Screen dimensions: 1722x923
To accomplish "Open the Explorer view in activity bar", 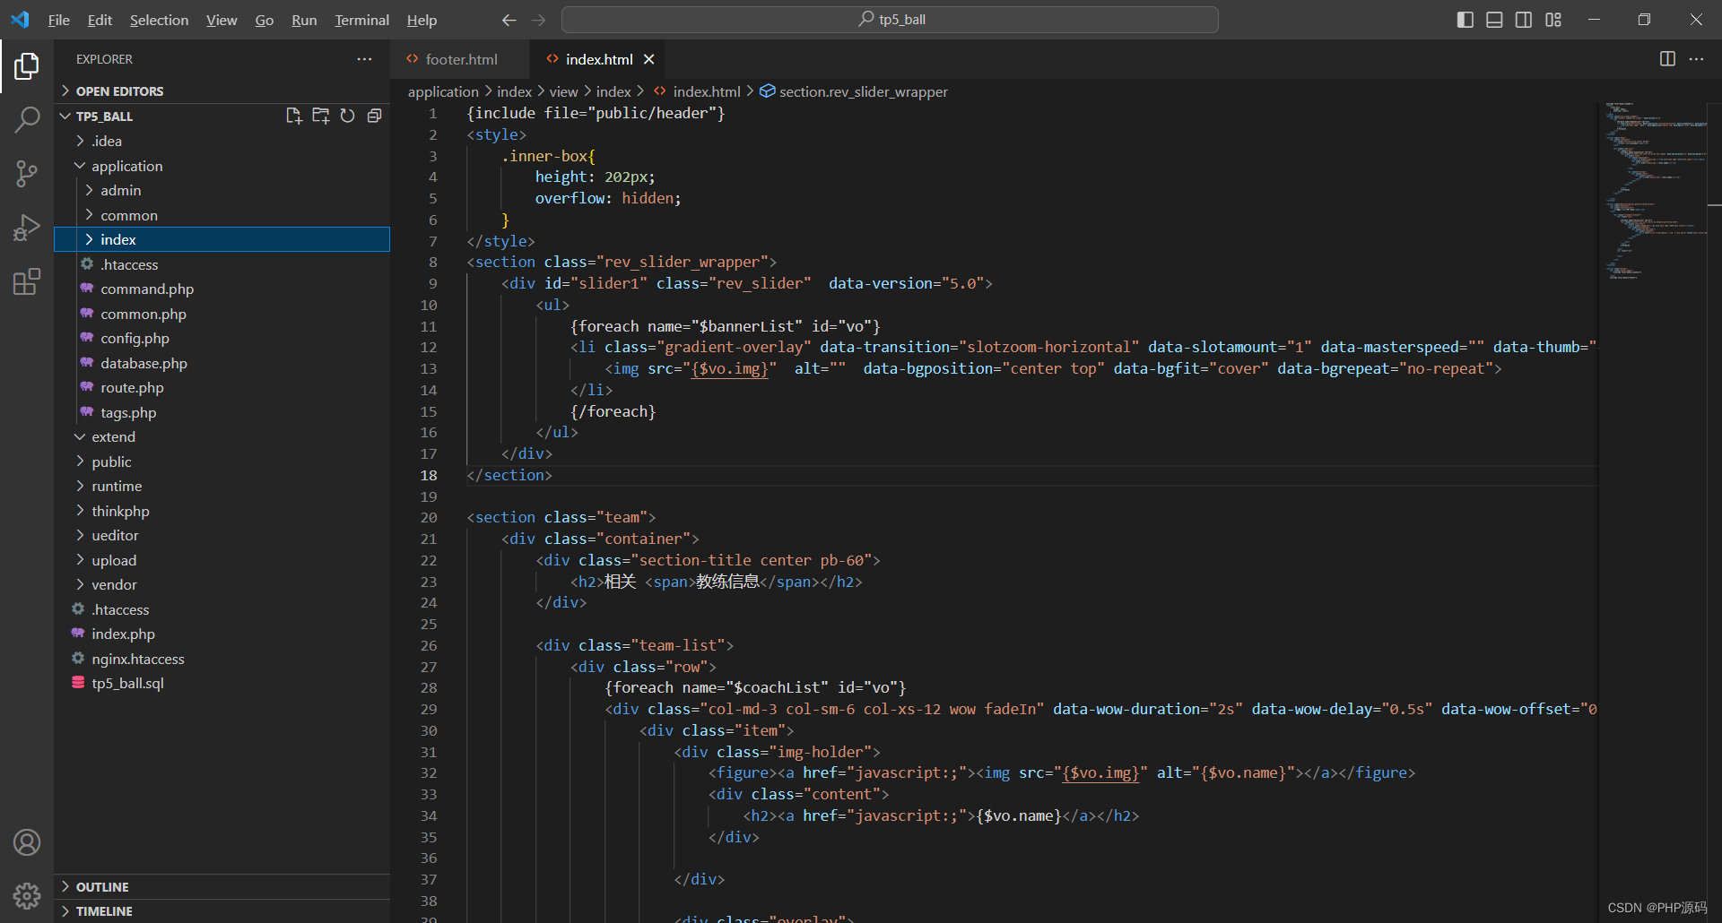I will (x=27, y=65).
